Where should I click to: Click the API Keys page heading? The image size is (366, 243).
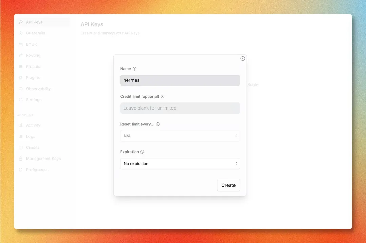[92, 24]
